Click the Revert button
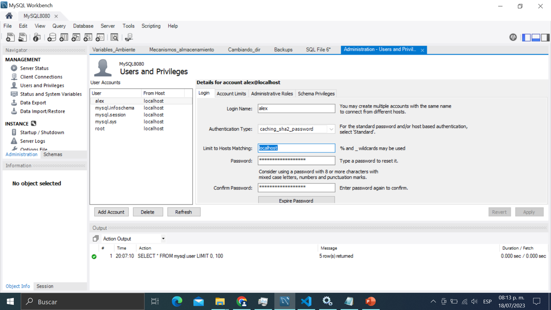The height and width of the screenshot is (310, 551). [x=499, y=212]
